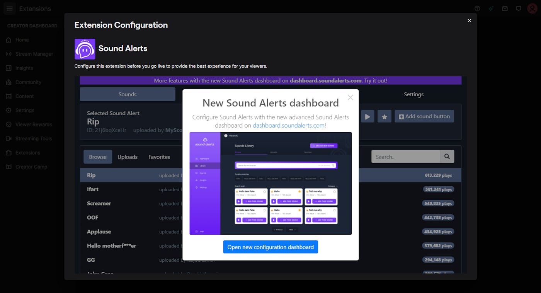Open Settings in creator dashboard sidebar
Image resolution: width=541 pixels, height=293 pixels.
25,110
